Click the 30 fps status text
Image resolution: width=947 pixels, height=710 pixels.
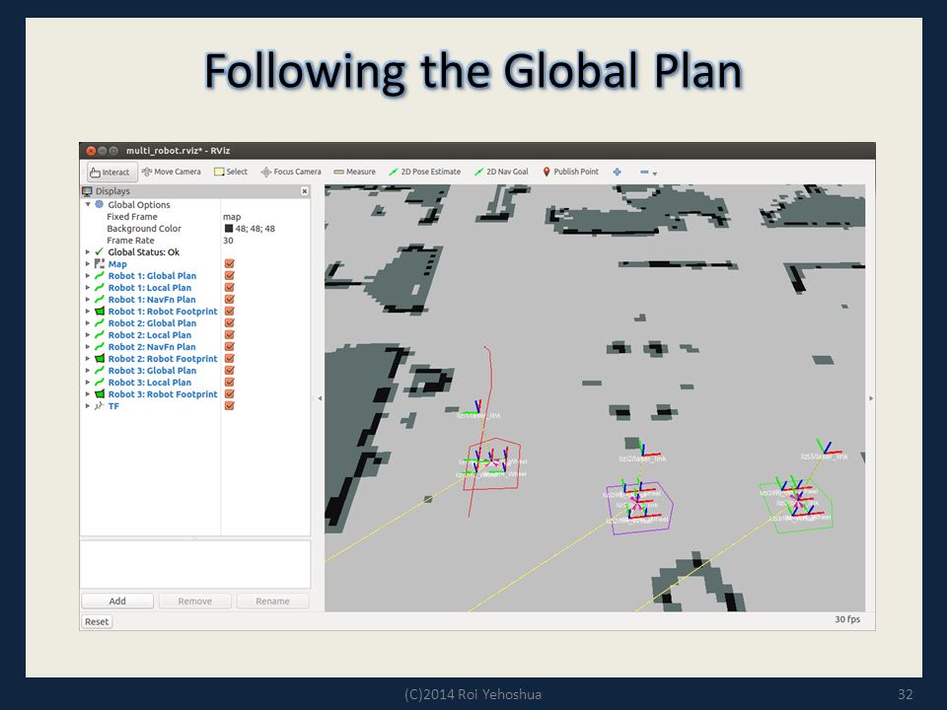tap(847, 619)
